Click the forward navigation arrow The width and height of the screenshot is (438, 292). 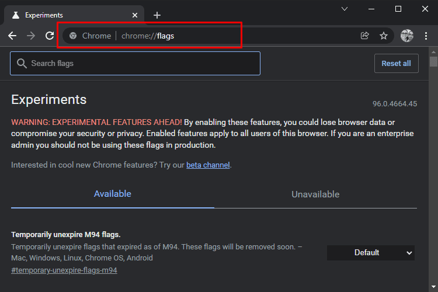(31, 36)
